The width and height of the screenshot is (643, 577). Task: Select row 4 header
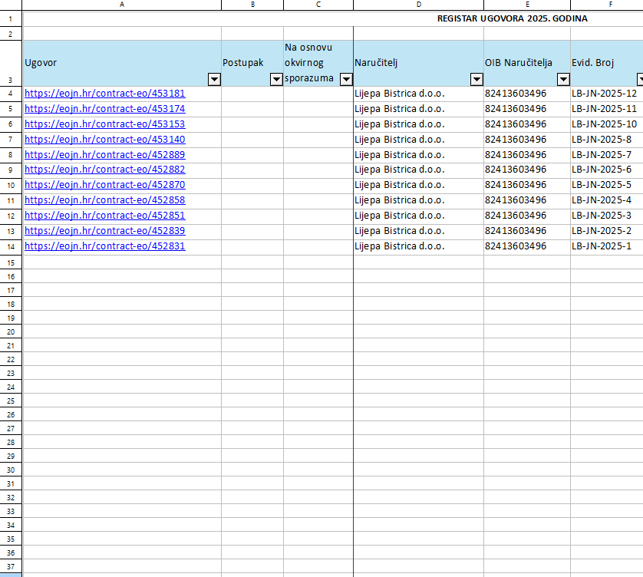coord(11,94)
